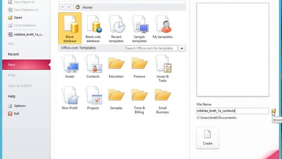Open the Time & Billing folder
Image resolution: width=282 pixels, height=159 pixels.
(139, 101)
